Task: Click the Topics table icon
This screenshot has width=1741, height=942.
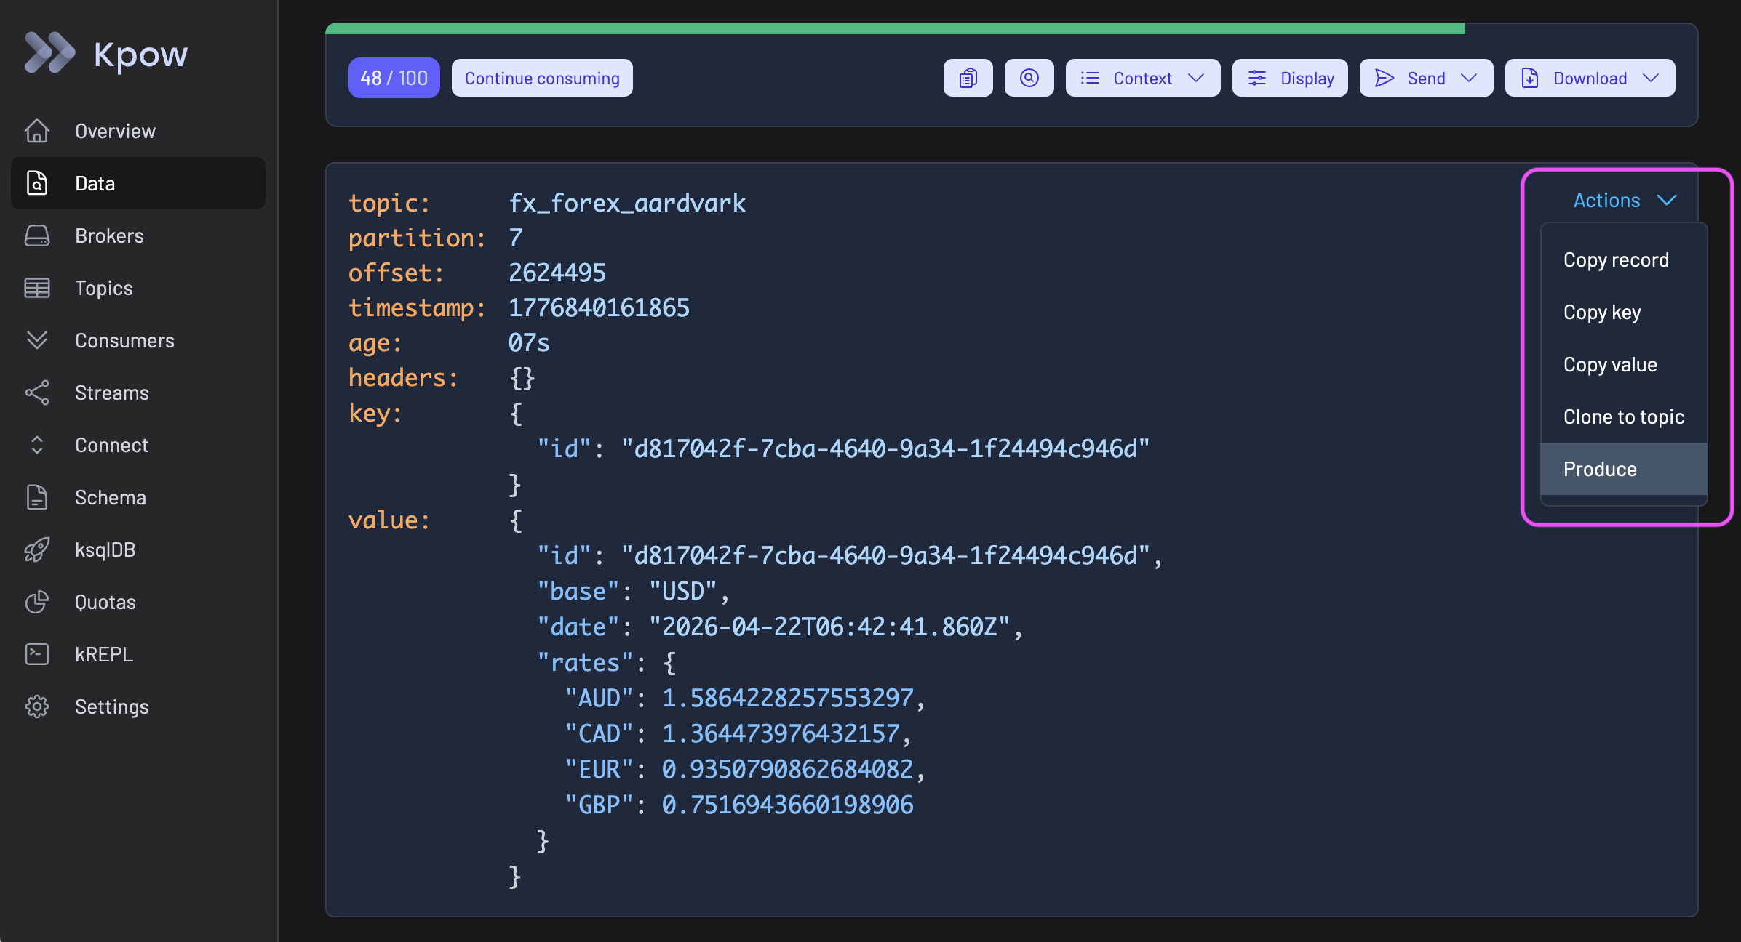Action: (x=37, y=288)
